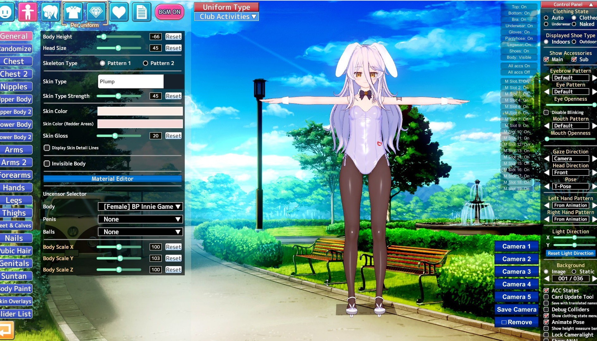597x341 pixels.
Task: Go to previous Head Direction
Action: (547, 172)
